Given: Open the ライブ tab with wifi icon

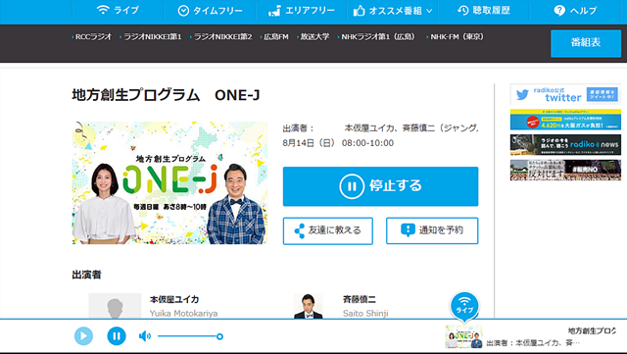Looking at the screenshot, I should 118,10.
